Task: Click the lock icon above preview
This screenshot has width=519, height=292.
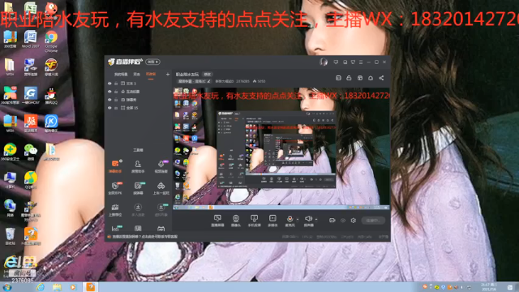Action: pos(349,78)
